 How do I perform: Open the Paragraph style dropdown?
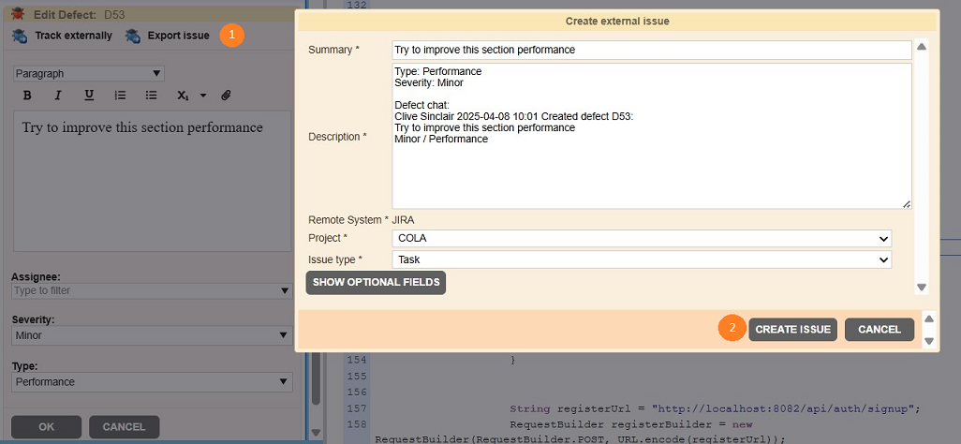[89, 73]
